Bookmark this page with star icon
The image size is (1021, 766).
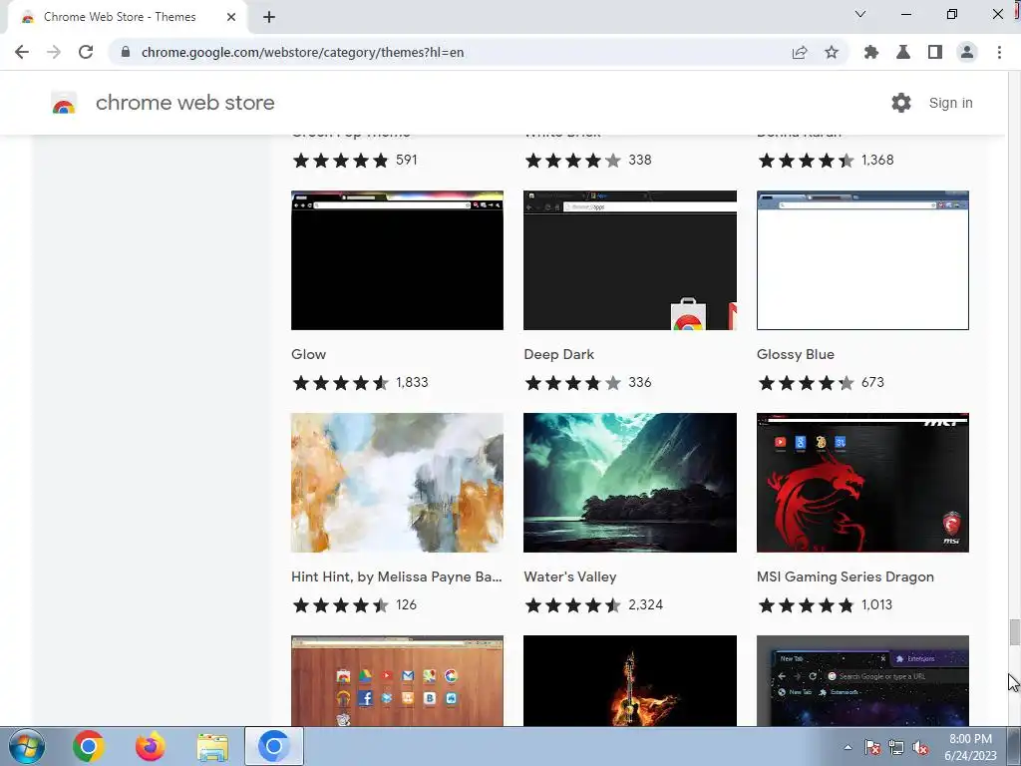click(x=832, y=52)
